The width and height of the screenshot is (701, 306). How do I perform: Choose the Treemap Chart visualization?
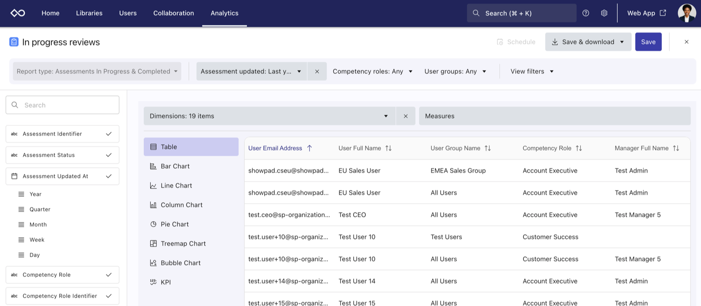[x=183, y=244]
